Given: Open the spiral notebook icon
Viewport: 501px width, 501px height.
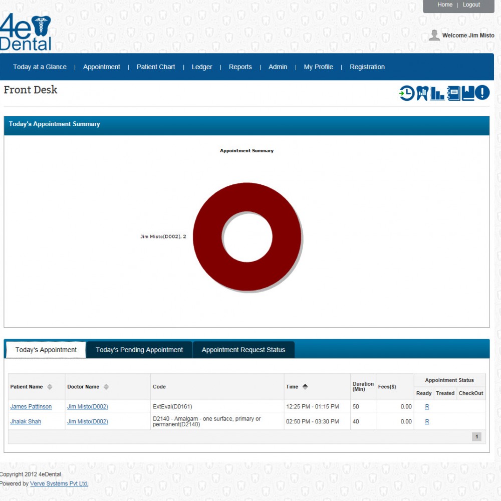Looking at the screenshot, I should click(x=453, y=93).
